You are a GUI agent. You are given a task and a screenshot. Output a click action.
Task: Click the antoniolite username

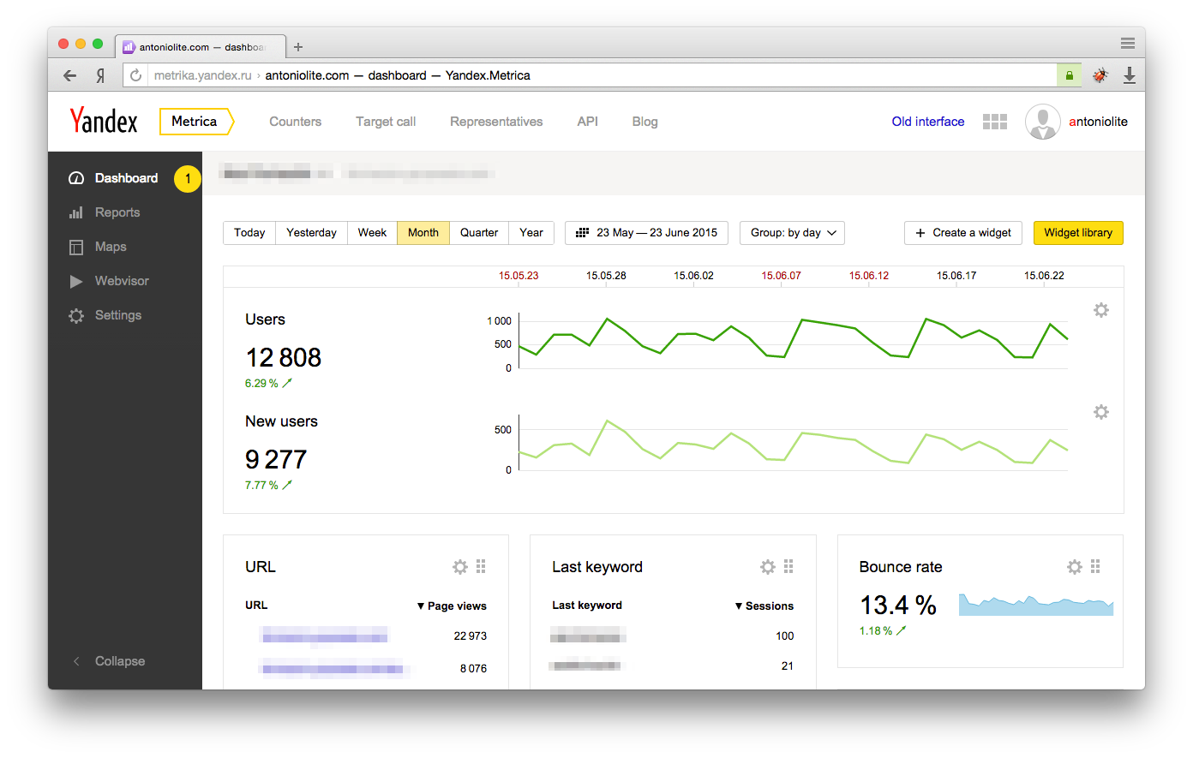click(x=1099, y=122)
